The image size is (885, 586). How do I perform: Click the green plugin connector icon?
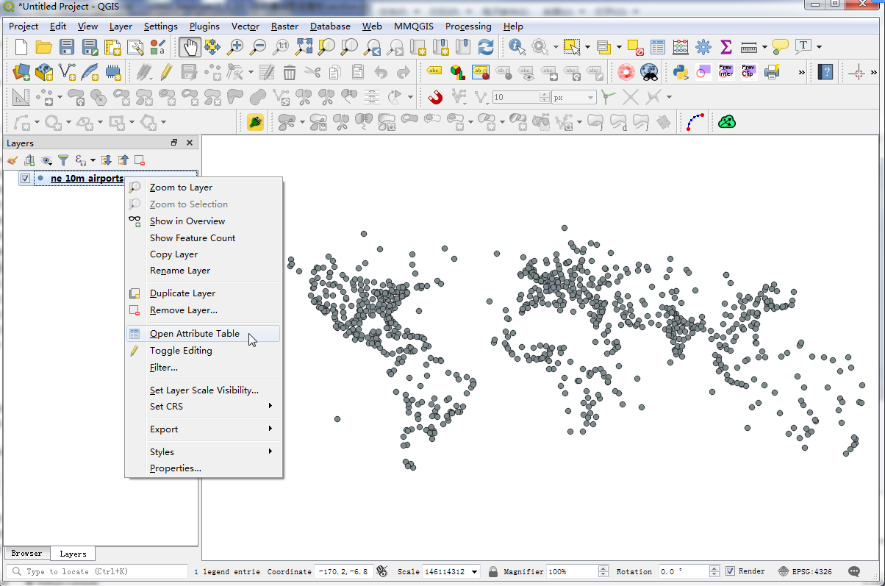tap(255, 122)
